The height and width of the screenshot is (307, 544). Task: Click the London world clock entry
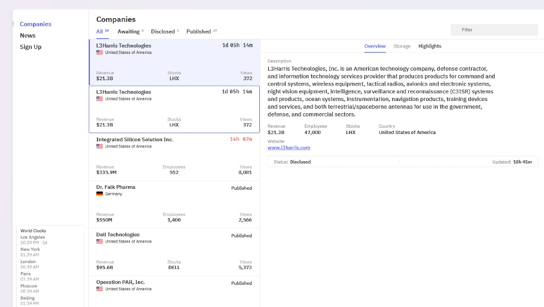tap(29, 264)
